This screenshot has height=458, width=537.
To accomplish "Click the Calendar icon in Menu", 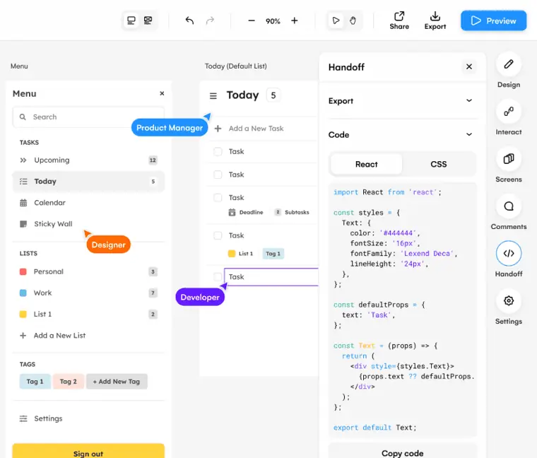I will (23, 203).
